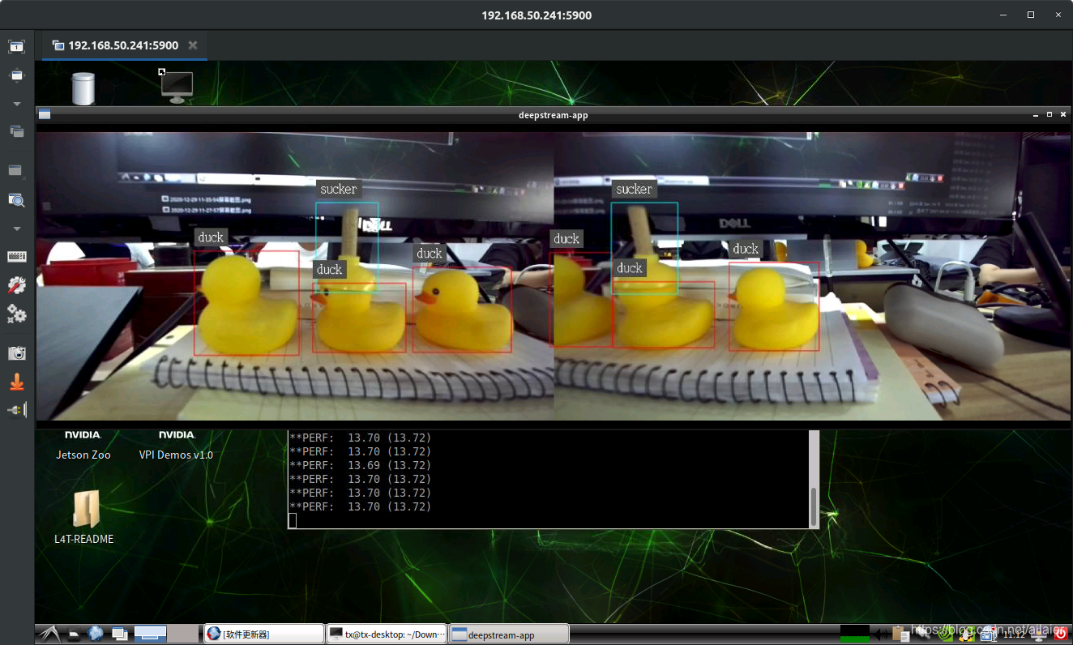Click the 11:12 clock in the panel
The width and height of the screenshot is (1073, 645).
tap(1013, 634)
